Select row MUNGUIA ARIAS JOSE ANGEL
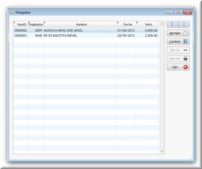 [x=86, y=30]
